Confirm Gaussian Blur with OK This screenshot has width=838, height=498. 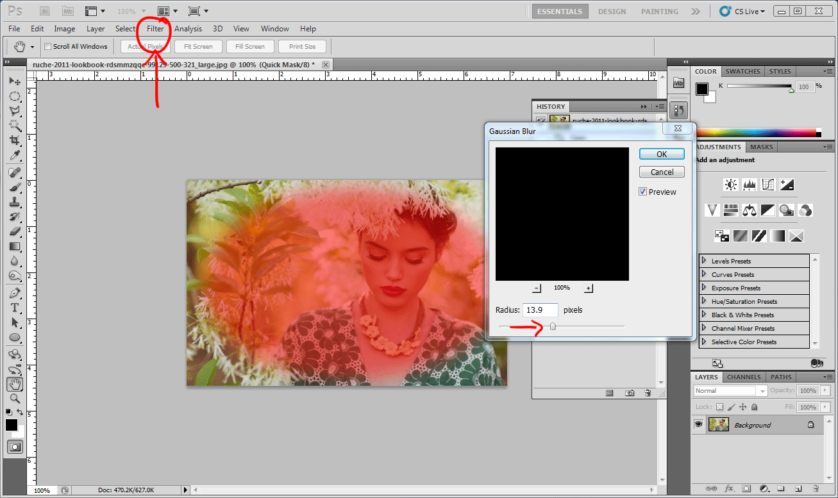[x=662, y=154]
